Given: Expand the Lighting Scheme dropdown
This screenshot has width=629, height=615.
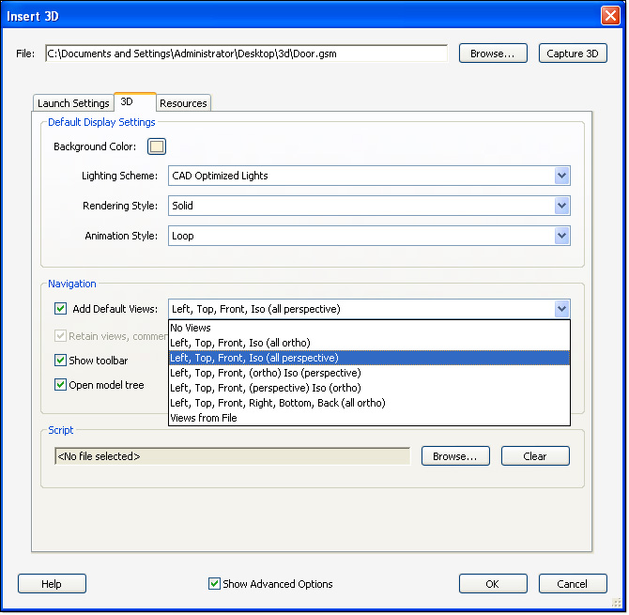Looking at the screenshot, I should pos(561,176).
